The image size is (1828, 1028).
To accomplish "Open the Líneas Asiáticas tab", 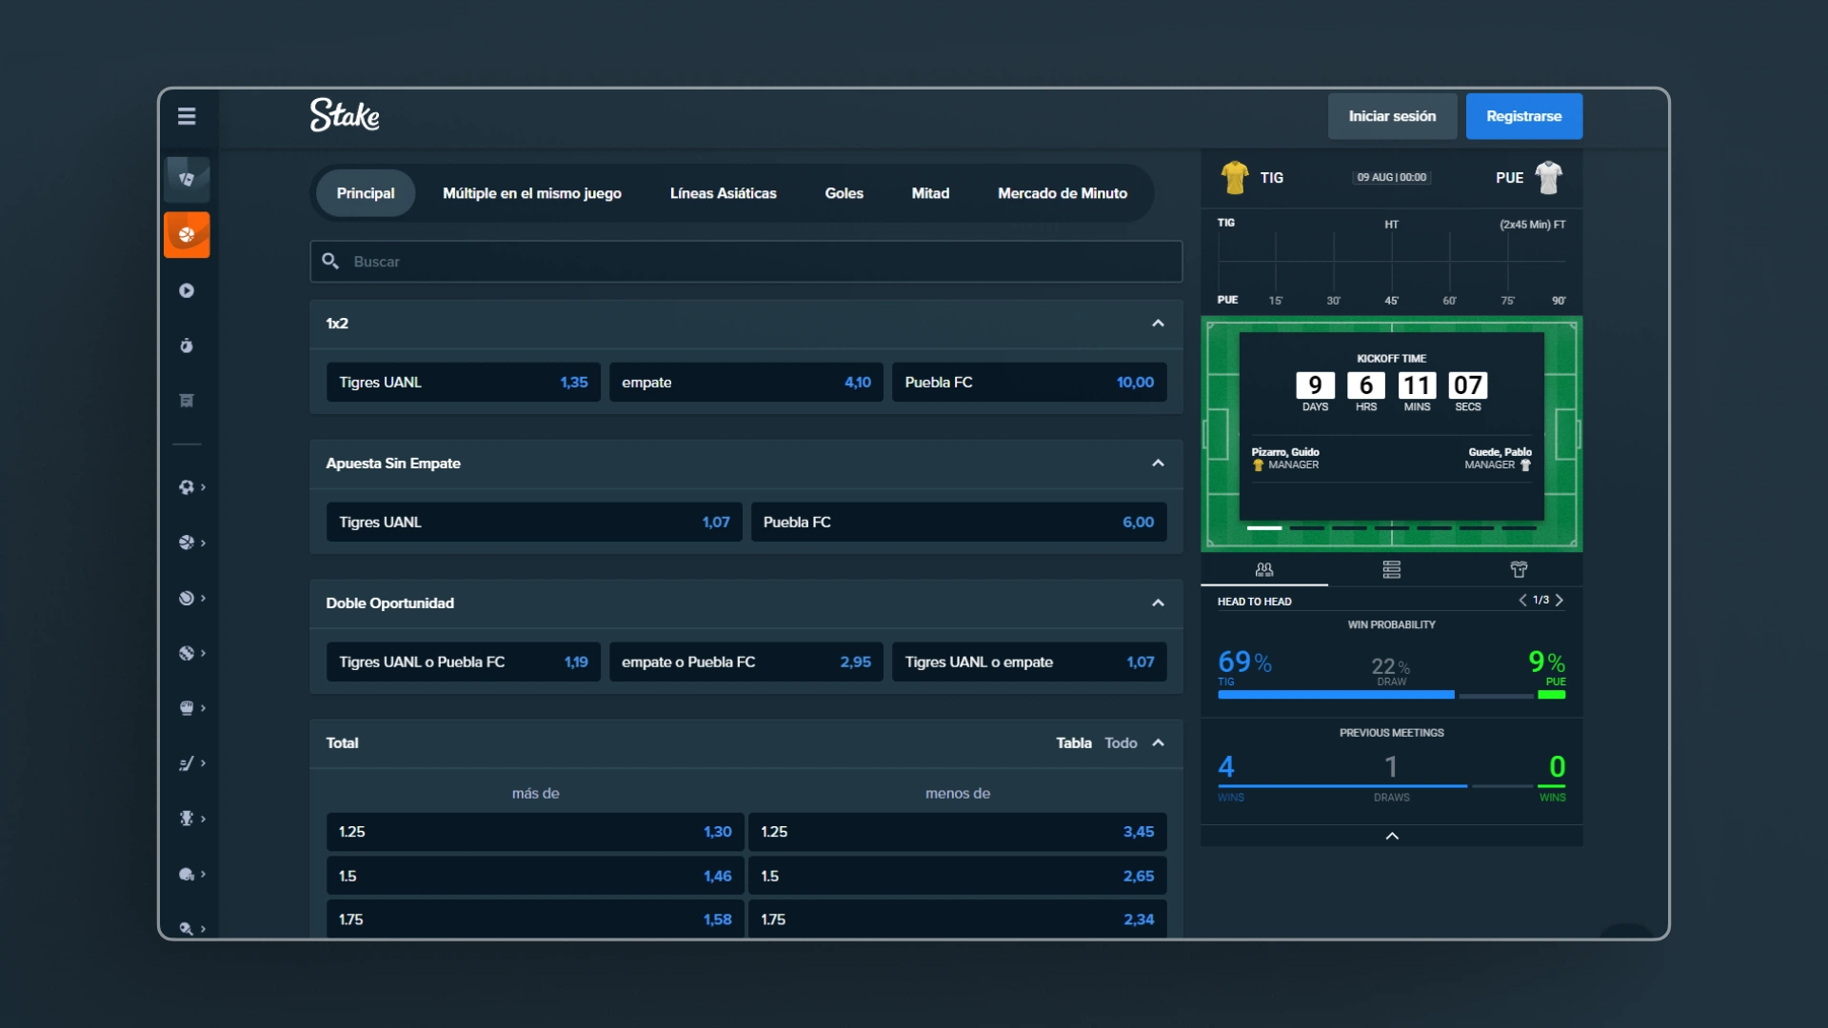I will point(724,193).
